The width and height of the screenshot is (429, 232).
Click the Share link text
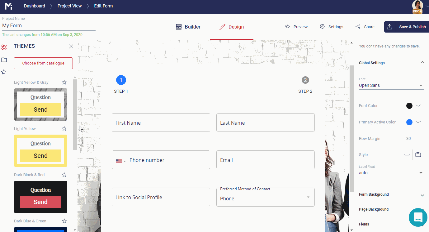point(369,27)
